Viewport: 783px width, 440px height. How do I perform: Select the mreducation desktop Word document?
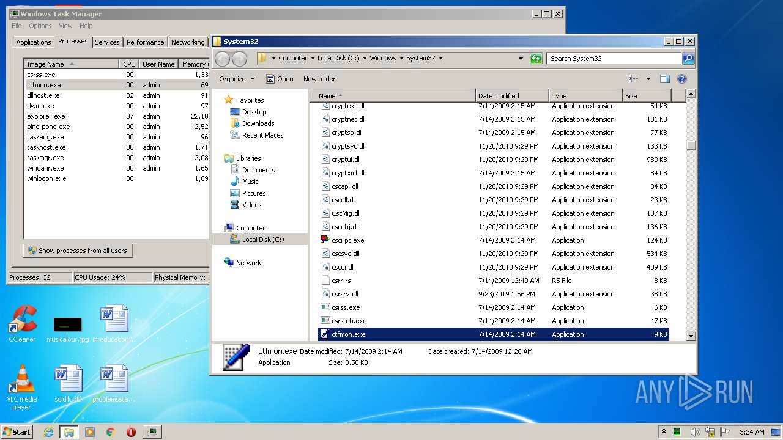click(114, 324)
